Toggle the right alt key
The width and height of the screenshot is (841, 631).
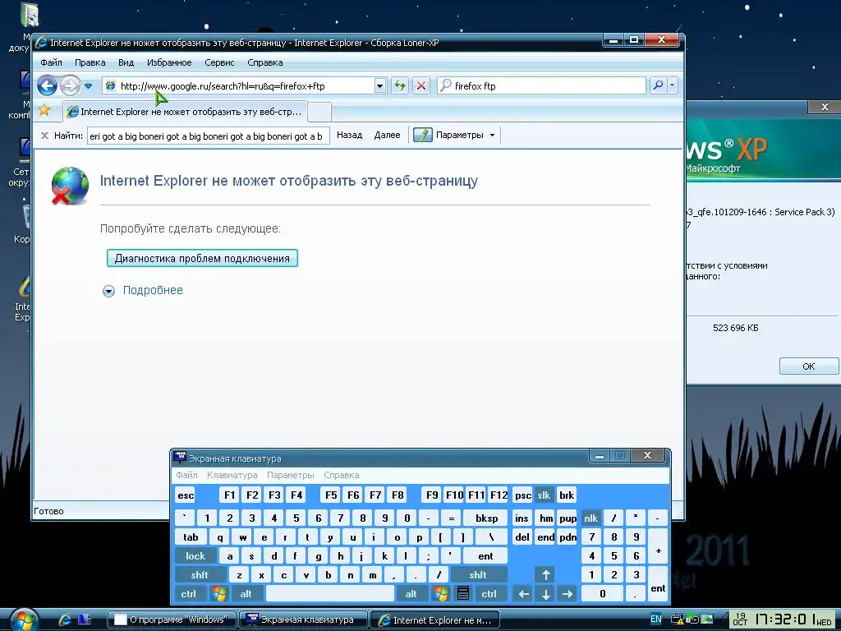pyautogui.click(x=411, y=594)
